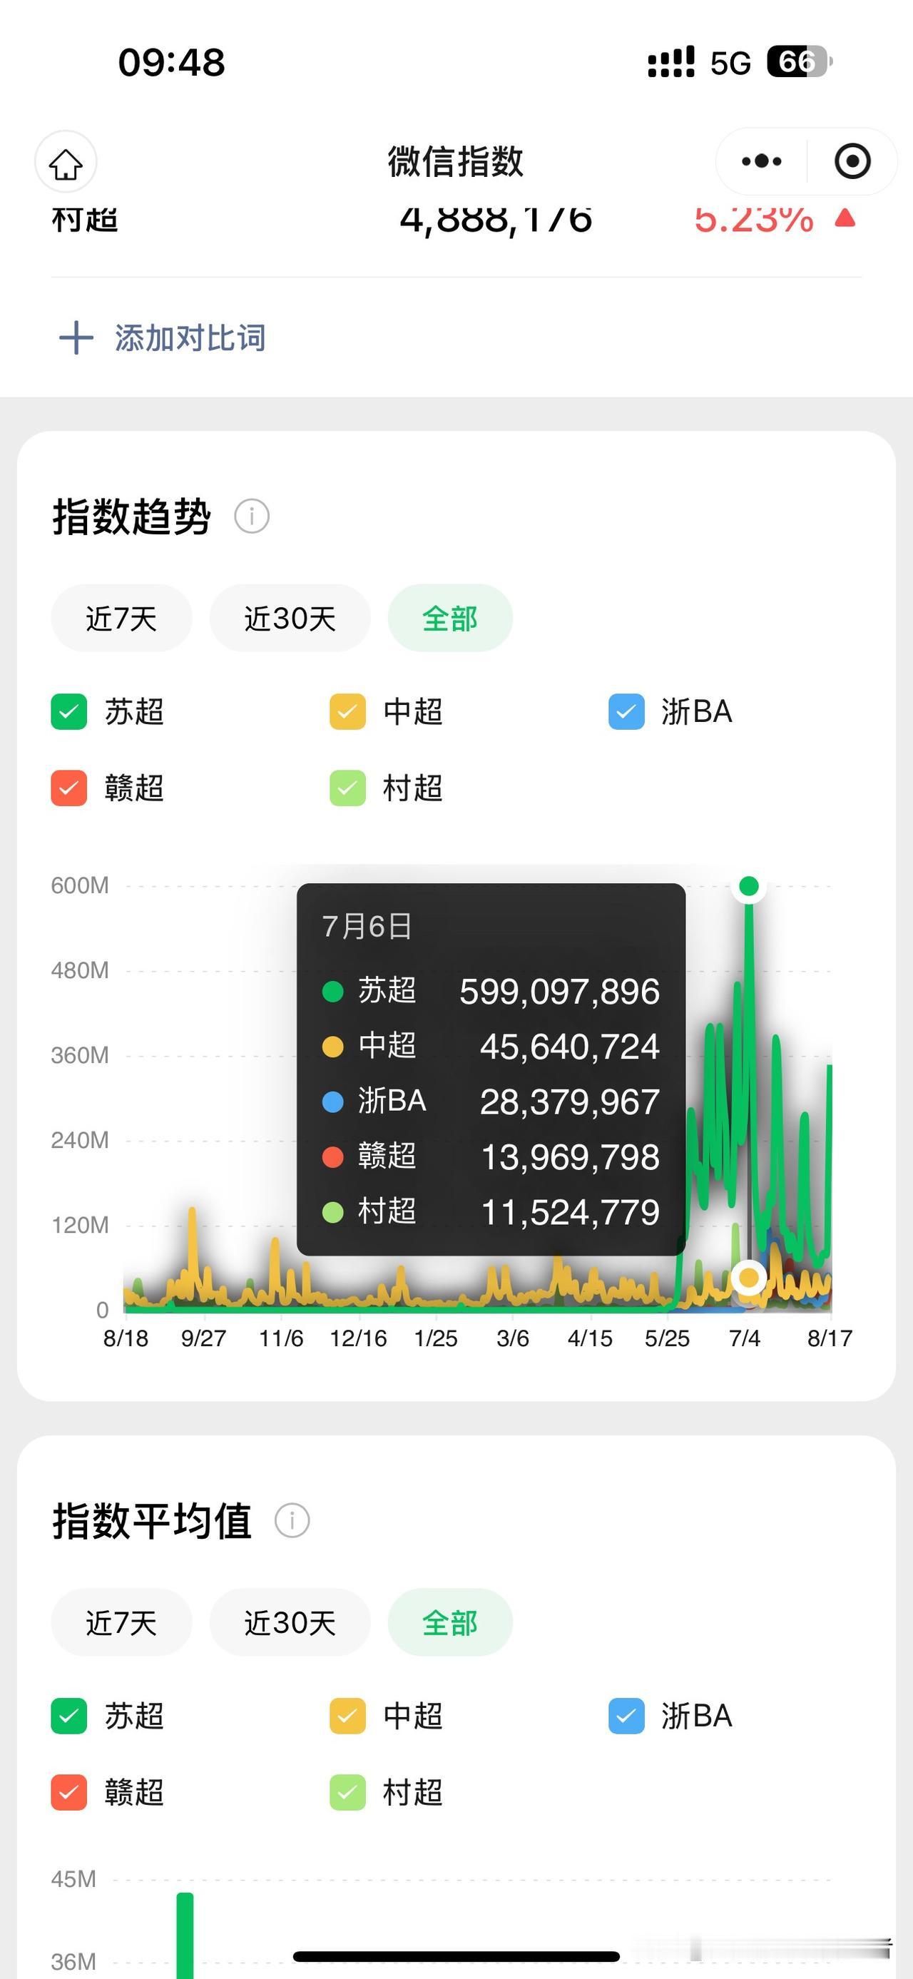Screen dimensions: 913x1979
Task: Tap the 8/18 x-axis date label
Action: click(126, 1338)
